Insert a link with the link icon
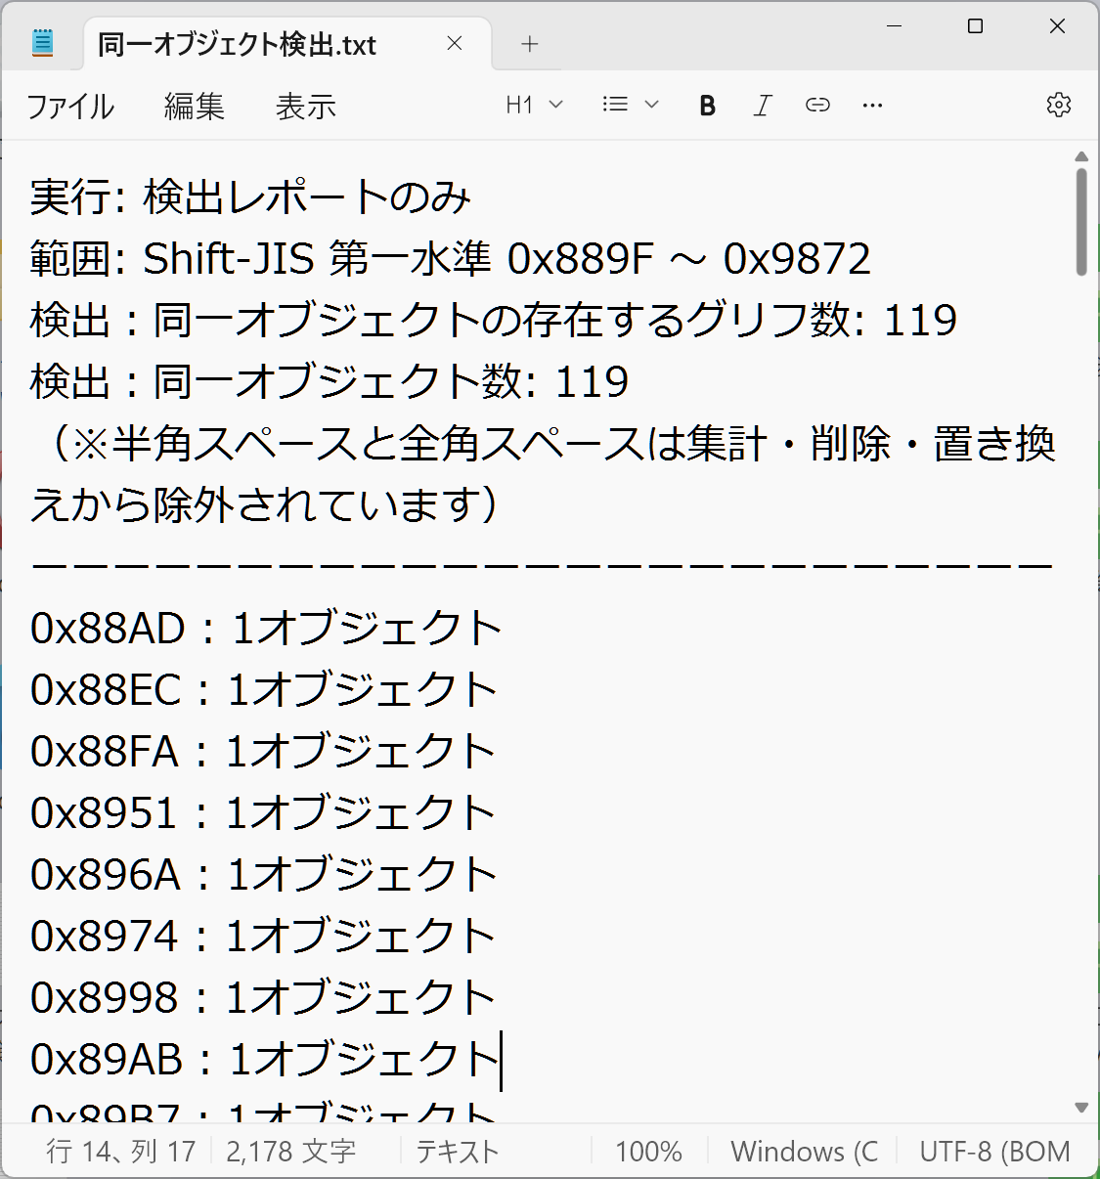This screenshot has width=1100, height=1179. coord(817,106)
